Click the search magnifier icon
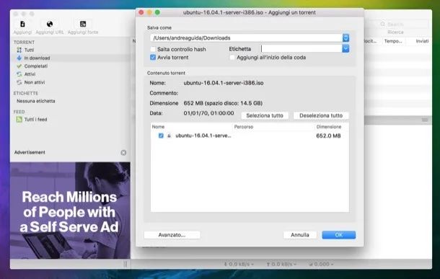 tap(382, 25)
